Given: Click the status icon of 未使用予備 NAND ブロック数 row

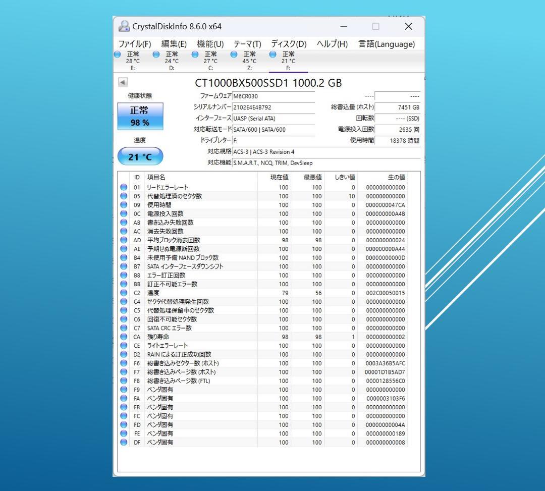Looking at the screenshot, I should click(124, 257).
